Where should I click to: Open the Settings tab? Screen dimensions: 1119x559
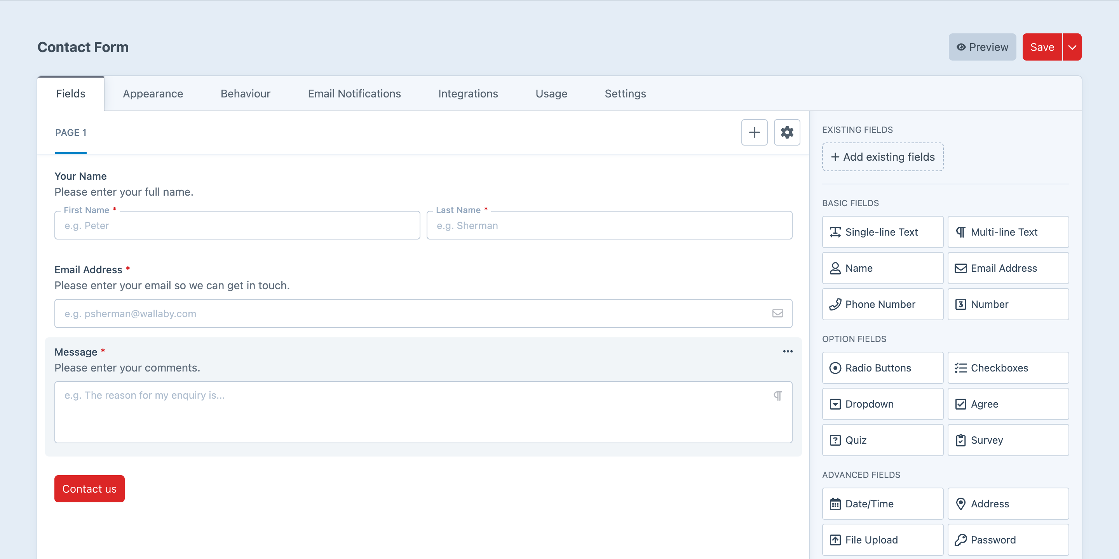pos(625,94)
